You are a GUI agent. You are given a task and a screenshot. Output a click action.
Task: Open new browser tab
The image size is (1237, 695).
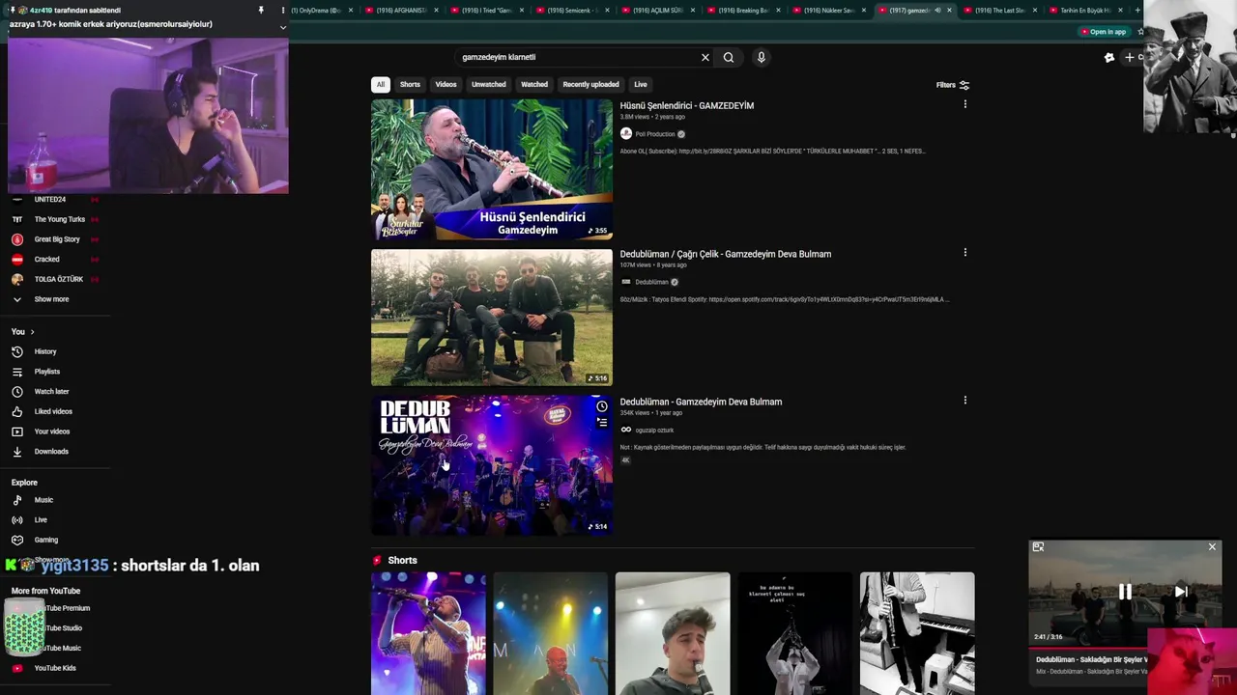tap(1137, 10)
